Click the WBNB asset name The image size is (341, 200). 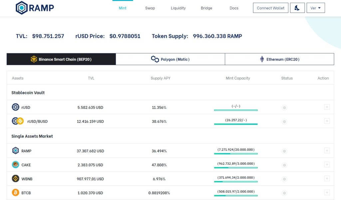(27, 179)
